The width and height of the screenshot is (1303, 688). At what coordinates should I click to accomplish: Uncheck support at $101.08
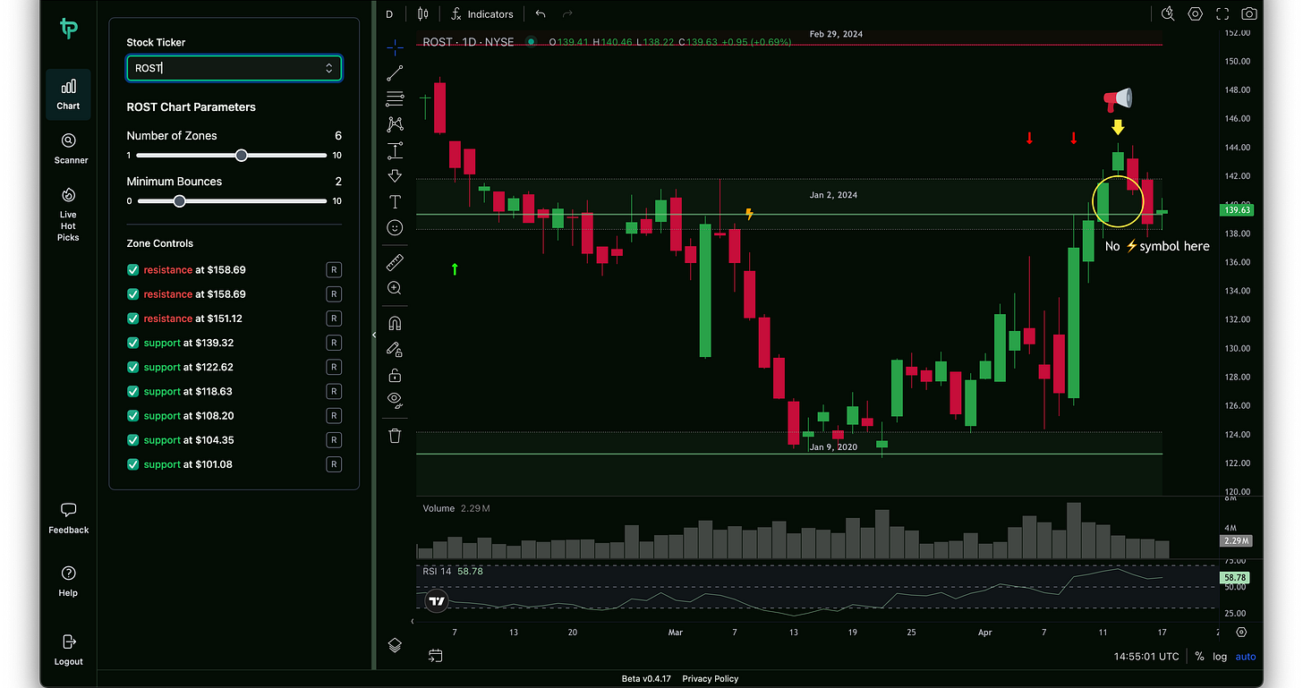132,463
